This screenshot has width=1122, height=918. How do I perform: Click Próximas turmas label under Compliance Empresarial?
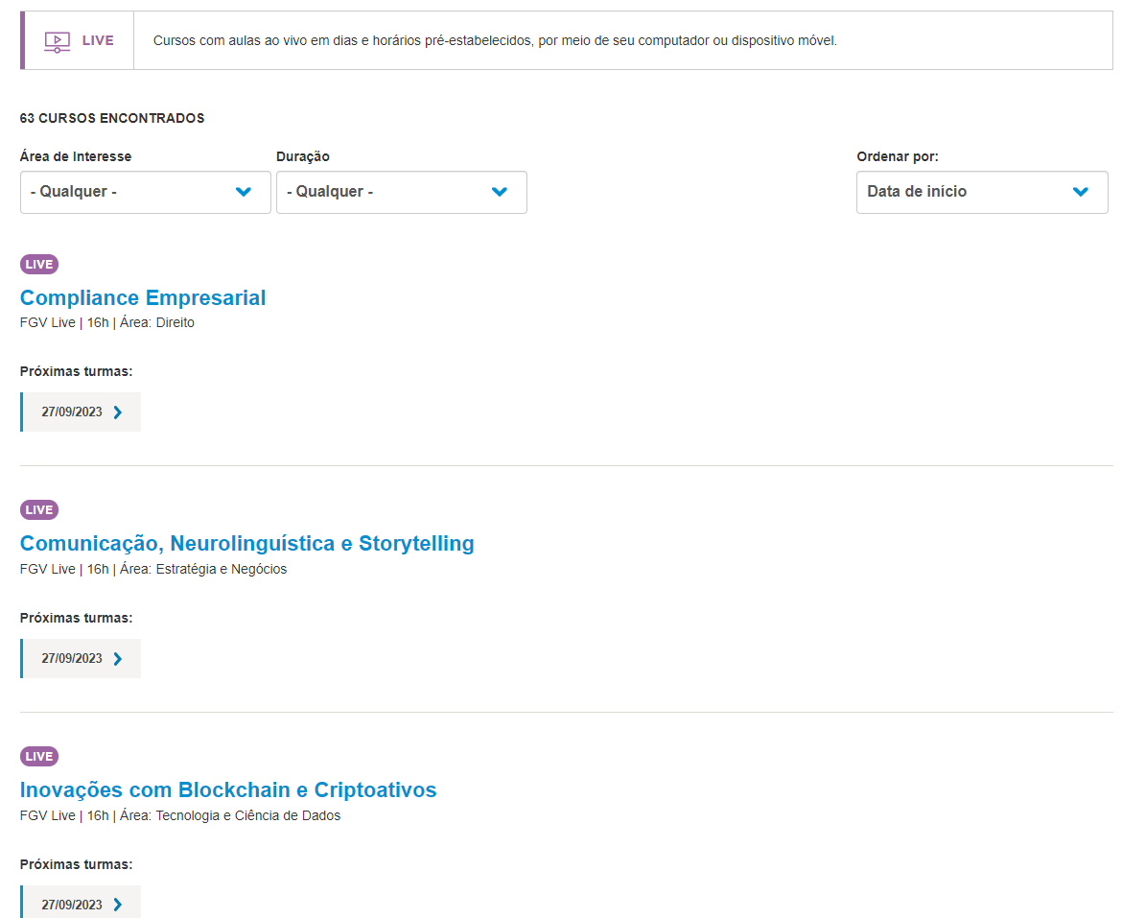pyautogui.click(x=77, y=371)
